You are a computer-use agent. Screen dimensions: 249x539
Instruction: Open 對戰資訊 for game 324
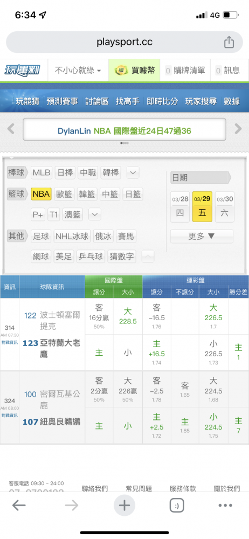tap(10, 416)
